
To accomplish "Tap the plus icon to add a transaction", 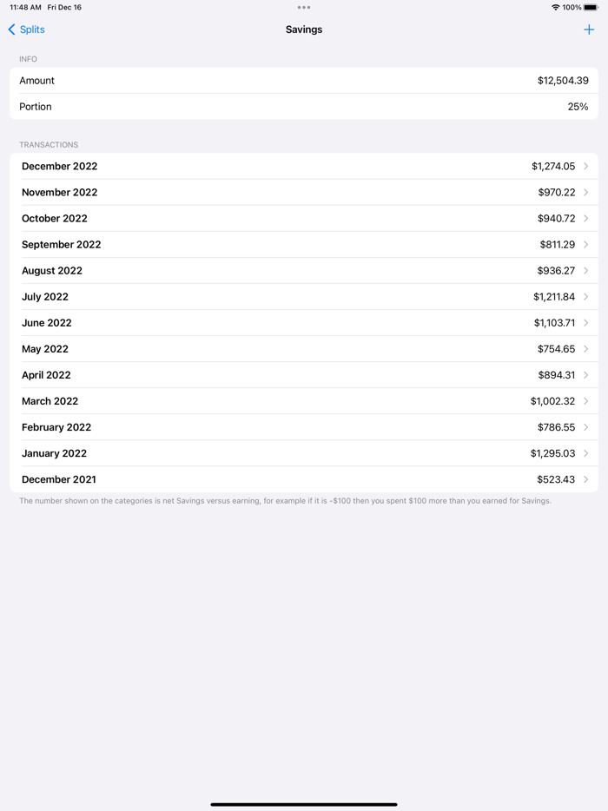I will coord(591,30).
